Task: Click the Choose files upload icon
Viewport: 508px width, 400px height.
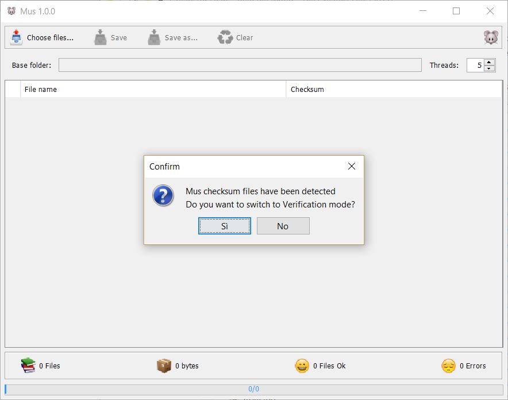Action: pyautogui.click(x=16, y=37)
